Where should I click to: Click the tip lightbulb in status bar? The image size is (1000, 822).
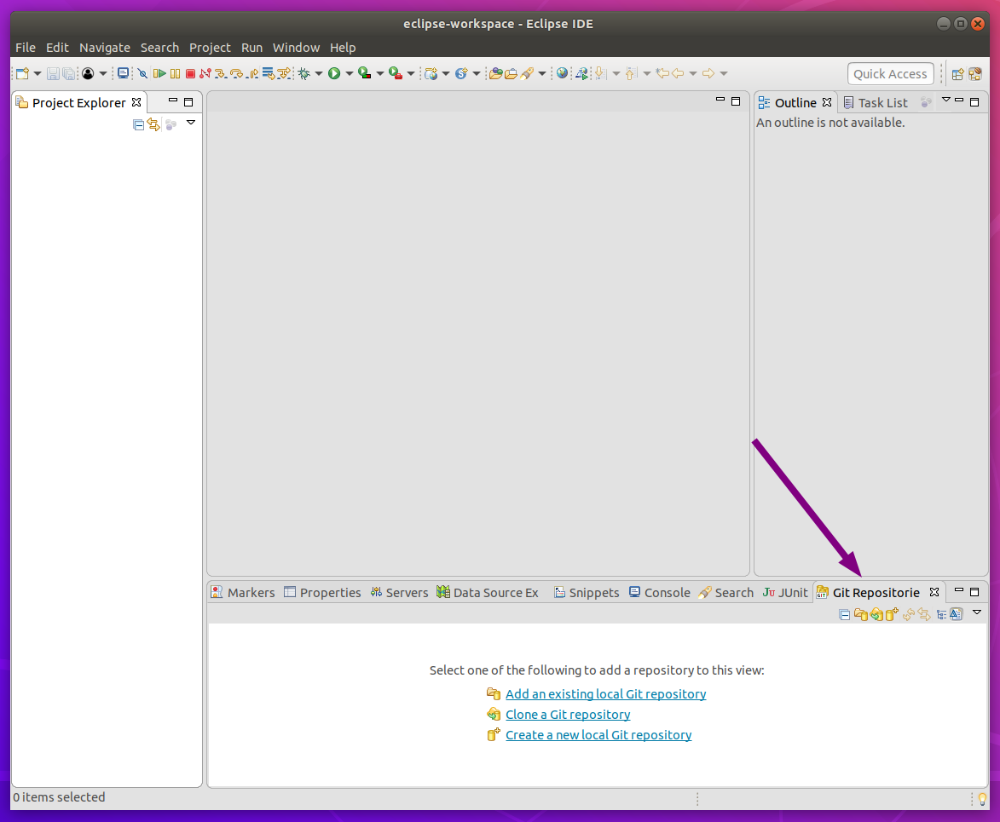click(982, 798)
